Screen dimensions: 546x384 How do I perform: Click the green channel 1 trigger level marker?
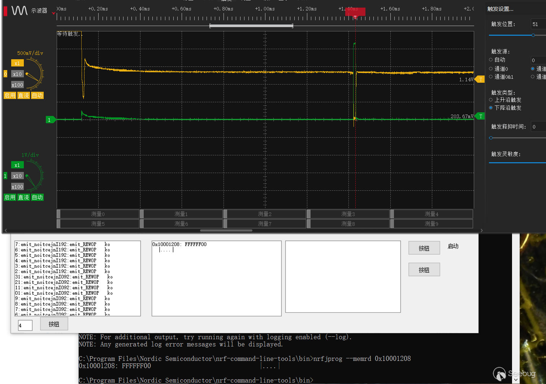click(480, 116)
